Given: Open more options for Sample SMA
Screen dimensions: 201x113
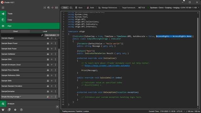Looking at the screenshot, I should [x=55, y=81].
